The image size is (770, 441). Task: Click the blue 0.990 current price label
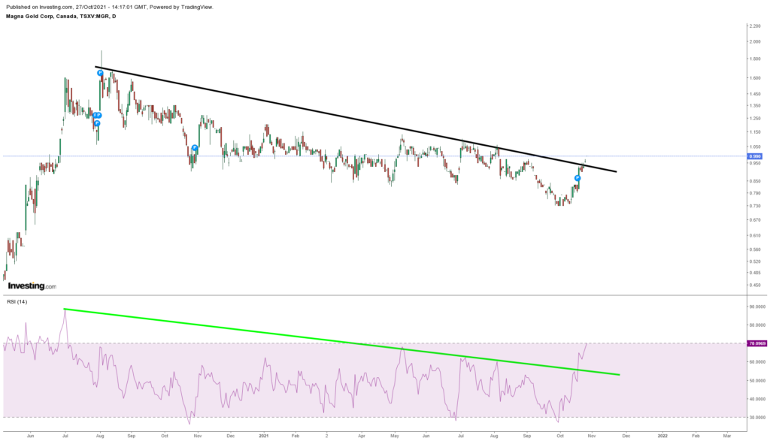755,156
